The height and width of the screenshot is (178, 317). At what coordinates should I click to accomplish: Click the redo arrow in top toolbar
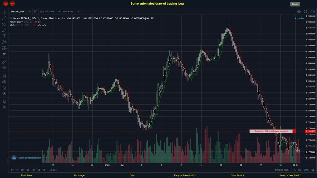tap(82, 11)
